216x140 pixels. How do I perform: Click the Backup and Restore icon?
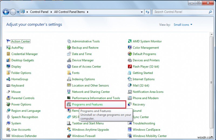(x=69, y=48)
